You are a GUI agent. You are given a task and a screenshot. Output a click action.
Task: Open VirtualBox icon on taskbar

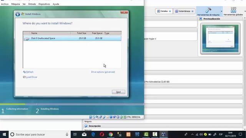(x=163, y=135)
